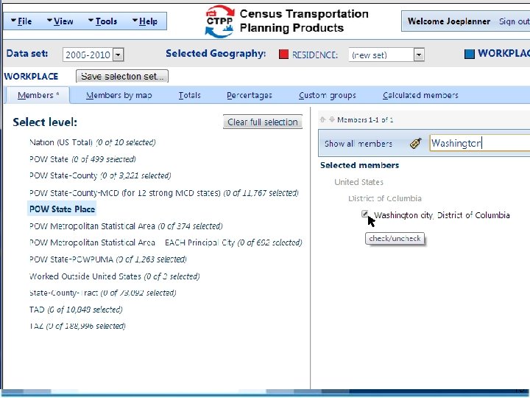
Task: Select the TAZ level
Action: pos(77,326)
